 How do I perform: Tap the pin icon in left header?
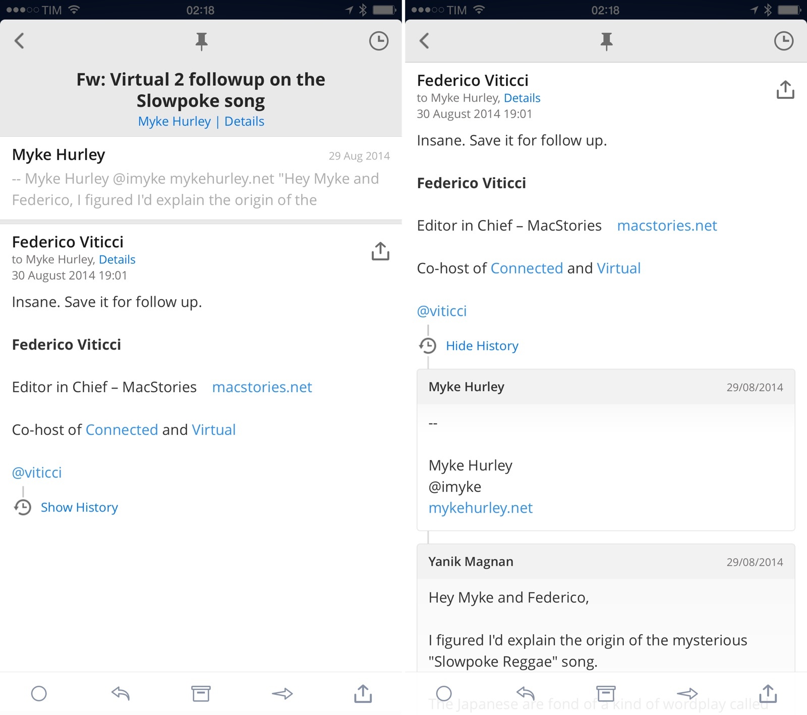click(201, 41)
